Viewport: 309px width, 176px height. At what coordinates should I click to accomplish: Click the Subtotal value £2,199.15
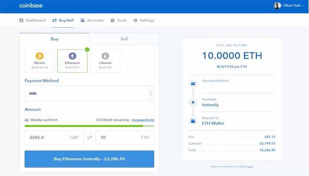[268, 143]
